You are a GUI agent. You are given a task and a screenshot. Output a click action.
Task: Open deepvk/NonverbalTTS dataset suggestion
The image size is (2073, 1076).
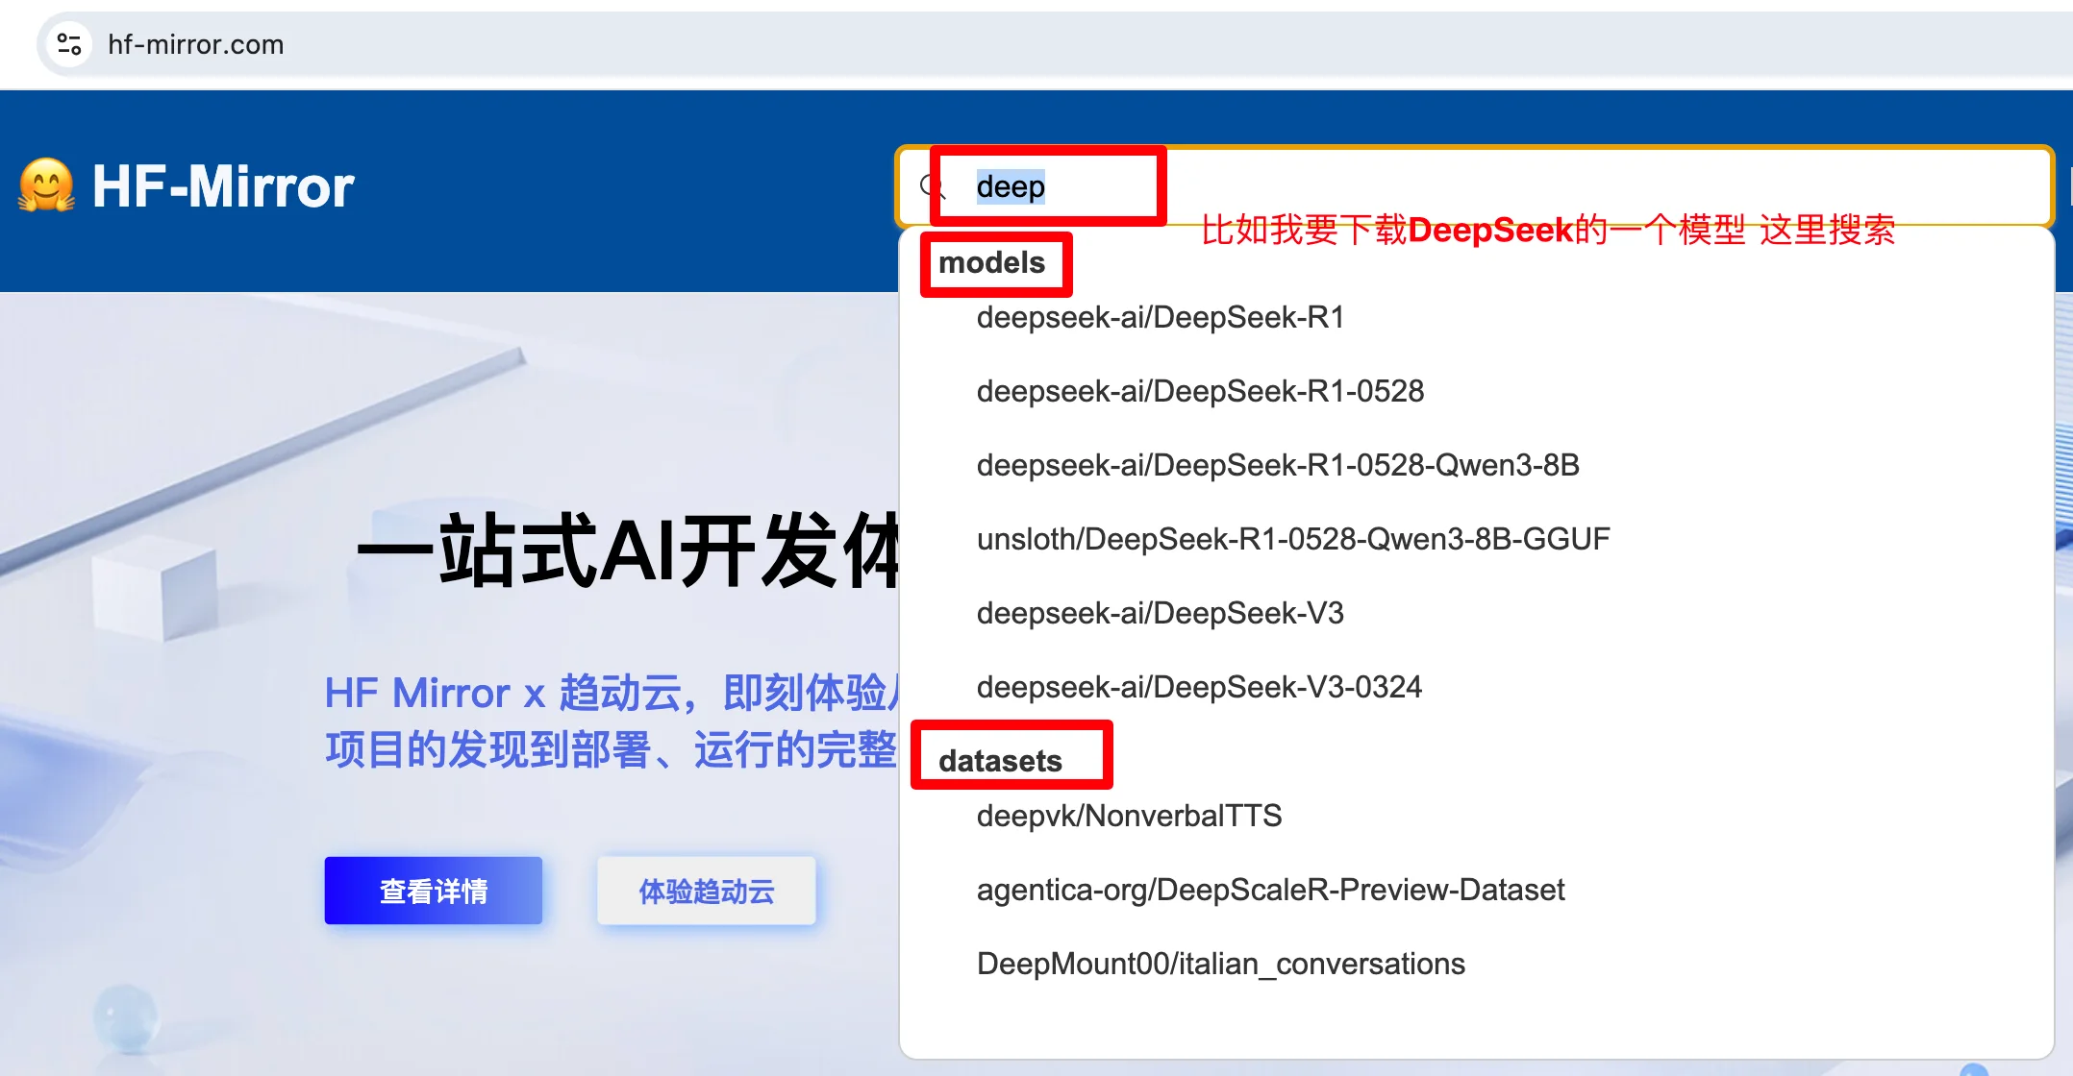point(1129,816)
